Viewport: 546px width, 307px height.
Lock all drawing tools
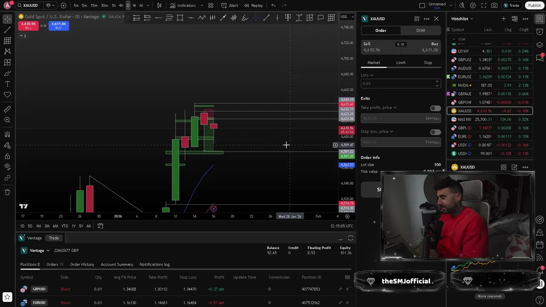pos(7,156)
